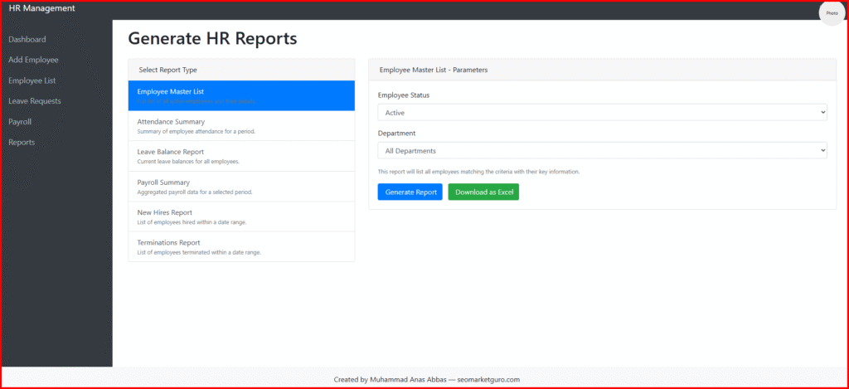Image resolution: width=849 pixels, height=389 pixels.
Task: Open the Dashboard sidebar page
Action: click(x=27, y=40)
